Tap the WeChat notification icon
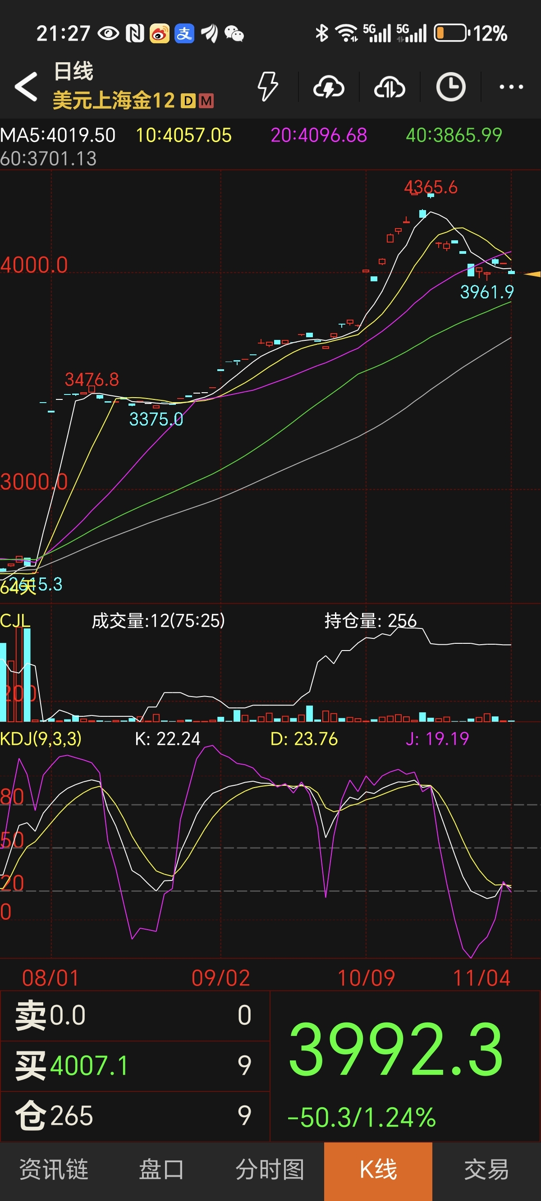Image resolution: width=541 pixels, height=1201 pixels. (234, 33)
